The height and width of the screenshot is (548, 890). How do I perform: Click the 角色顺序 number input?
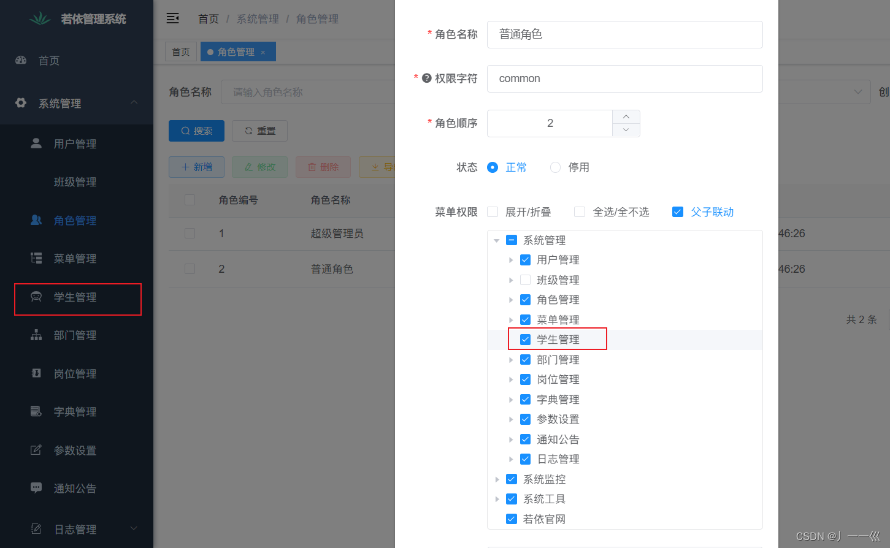click(550, 123)
